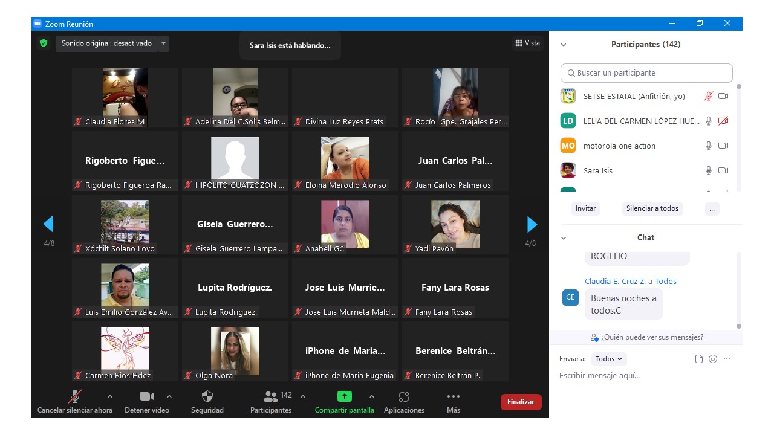Unmute with Cancelar silenciar ahora microphone

pyautogui.click(x=75, y=402)
